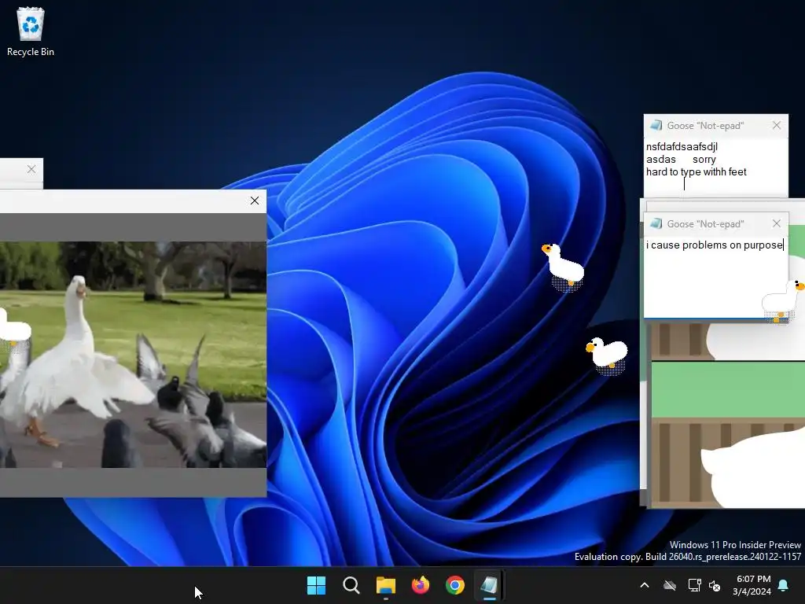Click the icon in the upper Not-epad title bar

(656, 125)
